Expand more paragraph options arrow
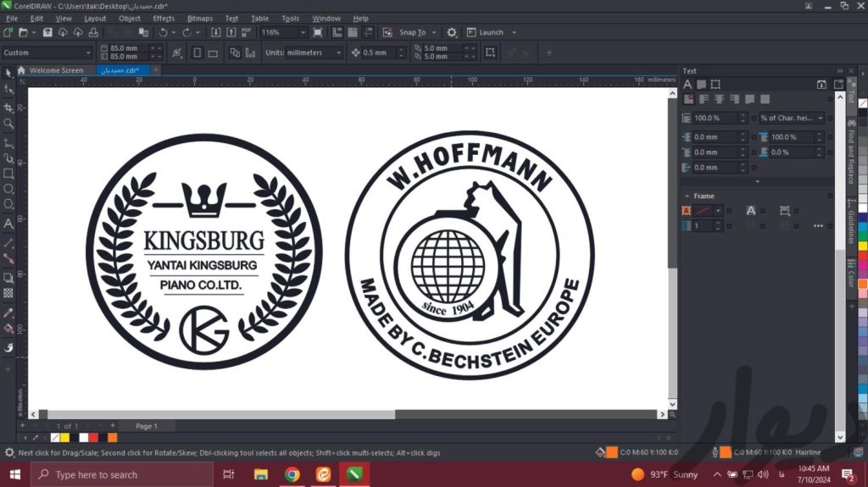The image size is (868, 487). click(x=757, y=181)
